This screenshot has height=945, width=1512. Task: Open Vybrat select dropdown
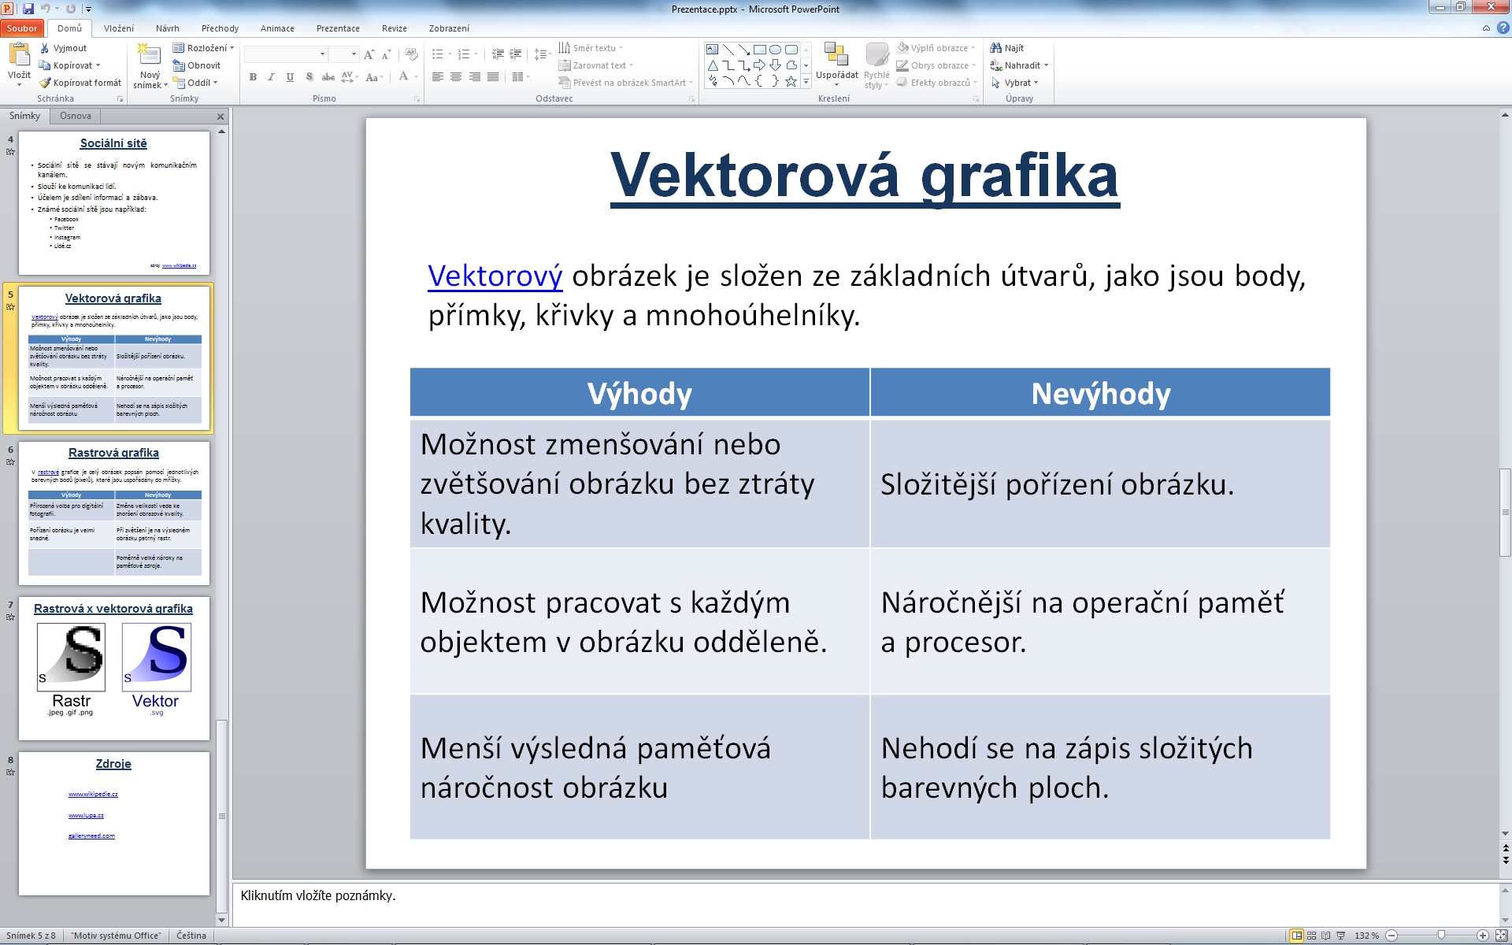[x=1015, y=83]
